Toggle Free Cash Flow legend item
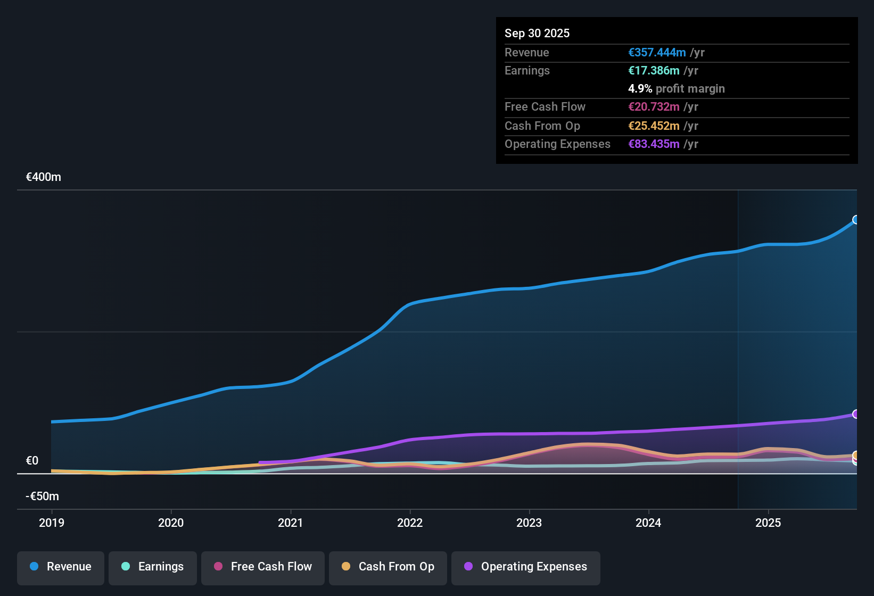The image size is (874, 596). pos(263,567)
